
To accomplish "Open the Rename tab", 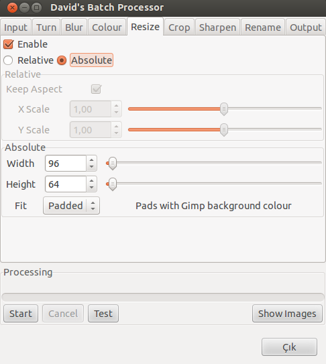I will click(x=263, y=27).
